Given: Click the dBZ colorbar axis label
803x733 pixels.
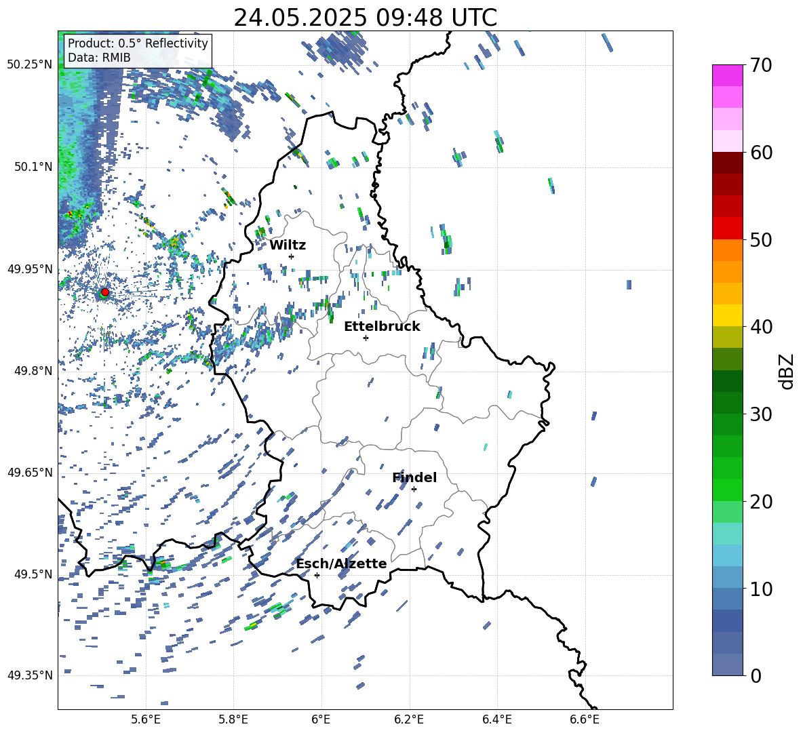Looking at the screenshot, I should (787, 371).
